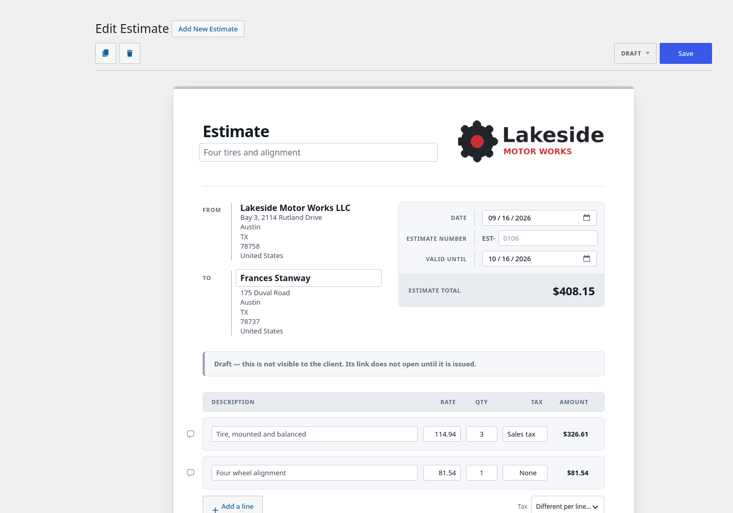
Task: Add a line to the estimate
Action: coord(232,506)
